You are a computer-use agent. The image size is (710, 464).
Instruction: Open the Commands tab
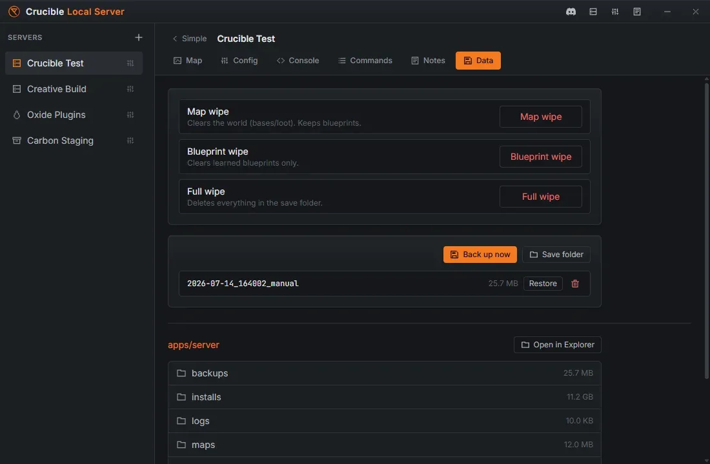(365, 61)
